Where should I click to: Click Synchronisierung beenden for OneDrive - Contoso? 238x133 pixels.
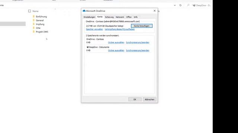coord(138,42)
